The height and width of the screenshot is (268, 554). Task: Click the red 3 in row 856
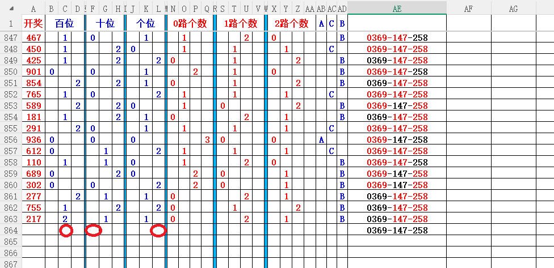point(207,140)
